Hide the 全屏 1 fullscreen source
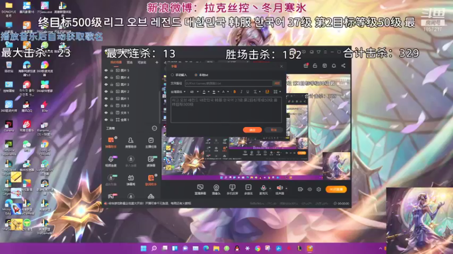 pyautogui.click(x=106, y=120)
